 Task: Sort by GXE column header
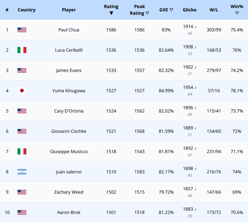(166, 10)
